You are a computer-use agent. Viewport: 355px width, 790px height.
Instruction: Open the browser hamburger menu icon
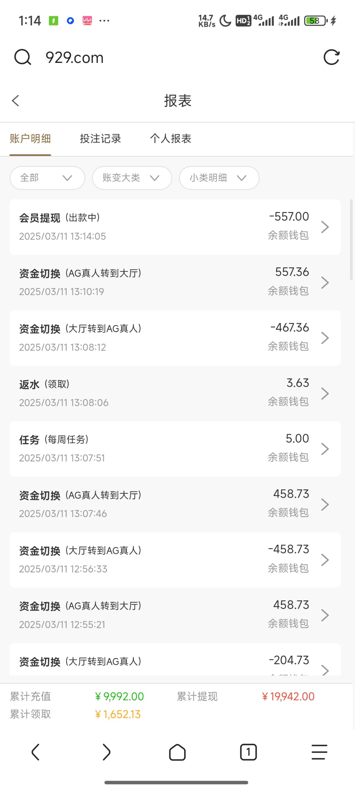pyautogui.click(x=319, y=752)
